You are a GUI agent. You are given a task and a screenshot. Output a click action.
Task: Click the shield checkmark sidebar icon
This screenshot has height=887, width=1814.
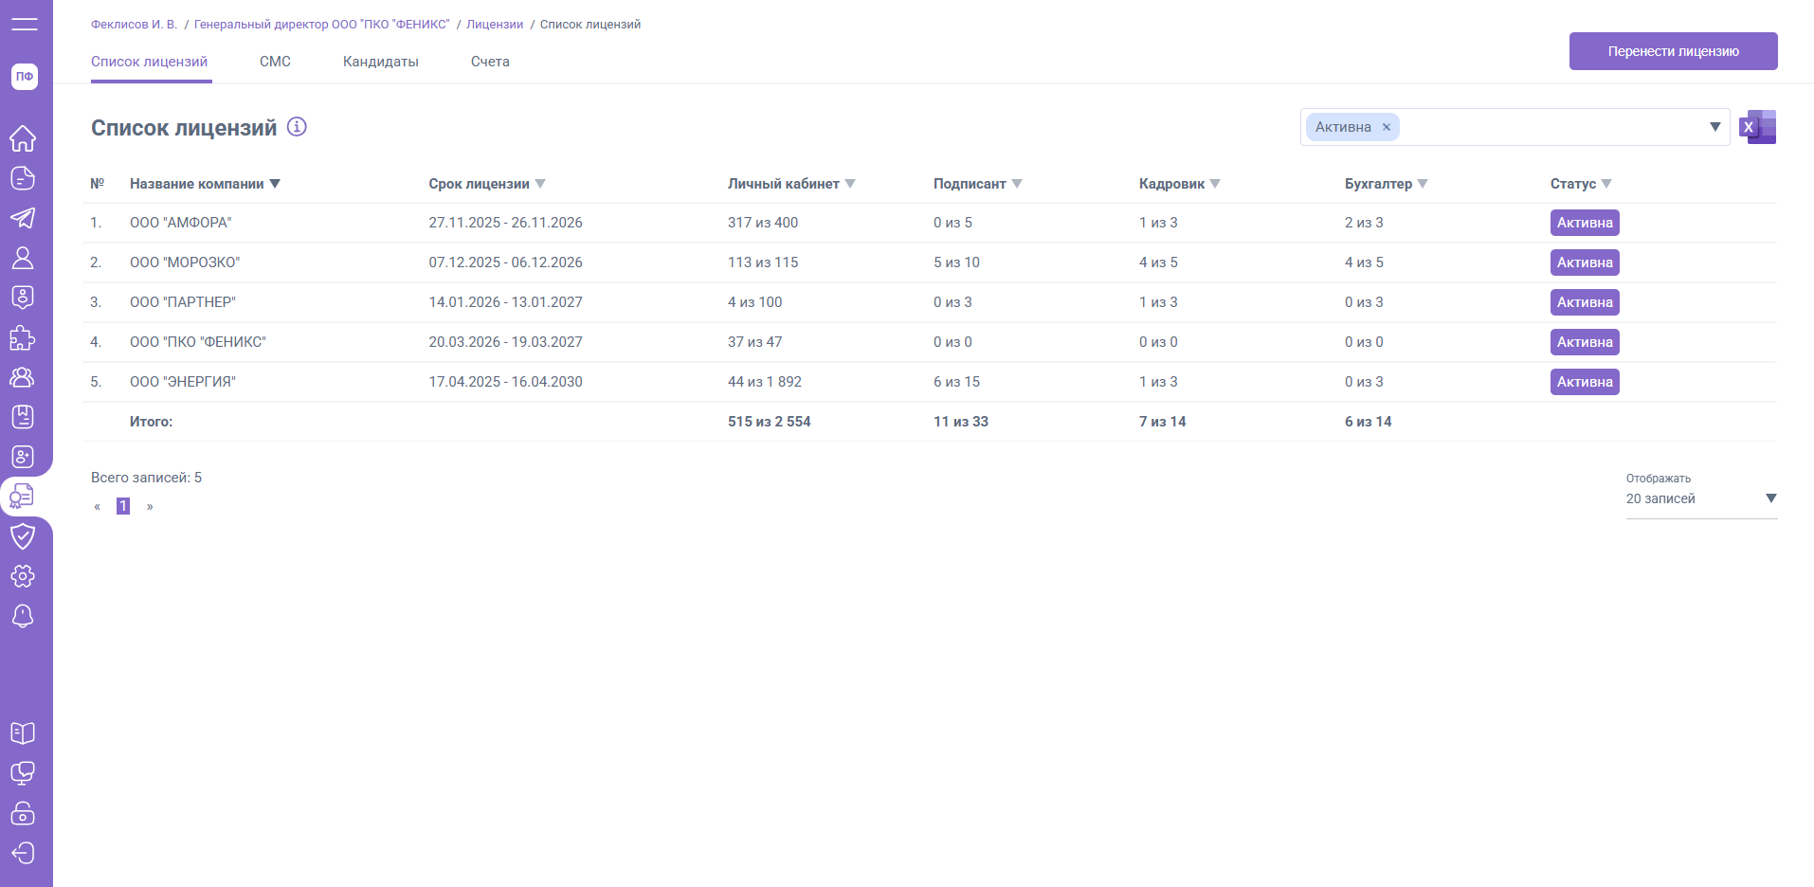point(23,536)
